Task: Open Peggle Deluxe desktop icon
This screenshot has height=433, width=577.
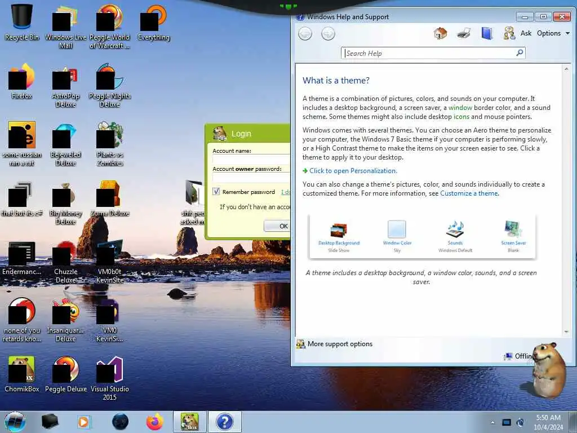Action: click(65, 374)
